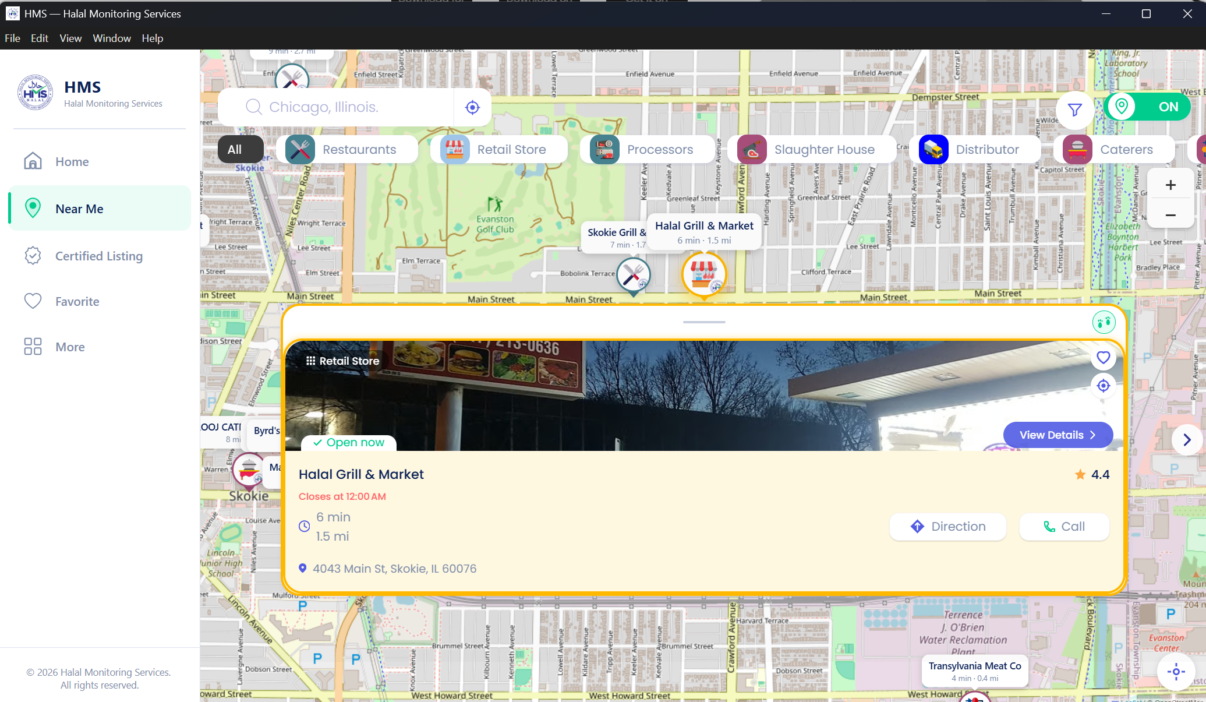Open the File menu
The width and height of the screenshot is (1206, 702).
coord(12,38)
